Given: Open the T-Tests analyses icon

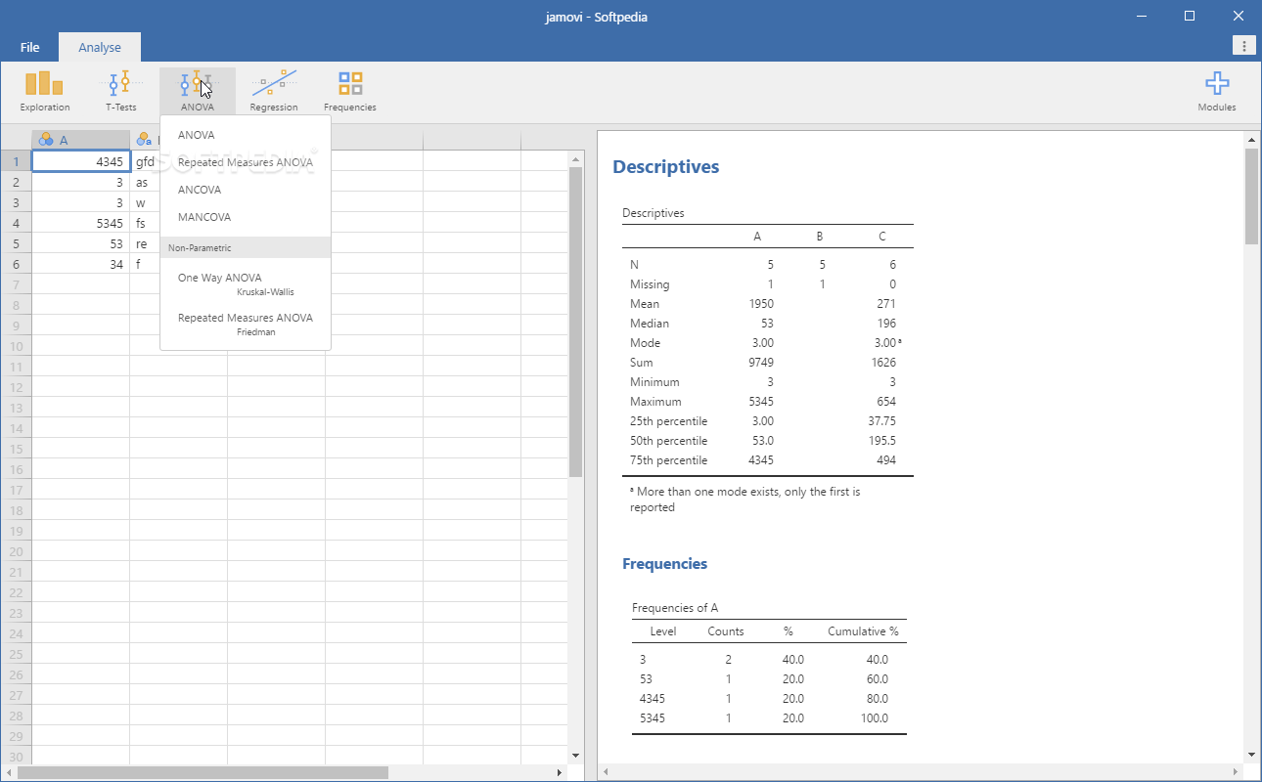Looking at the screenshot, I should click(x=120, y=91).
